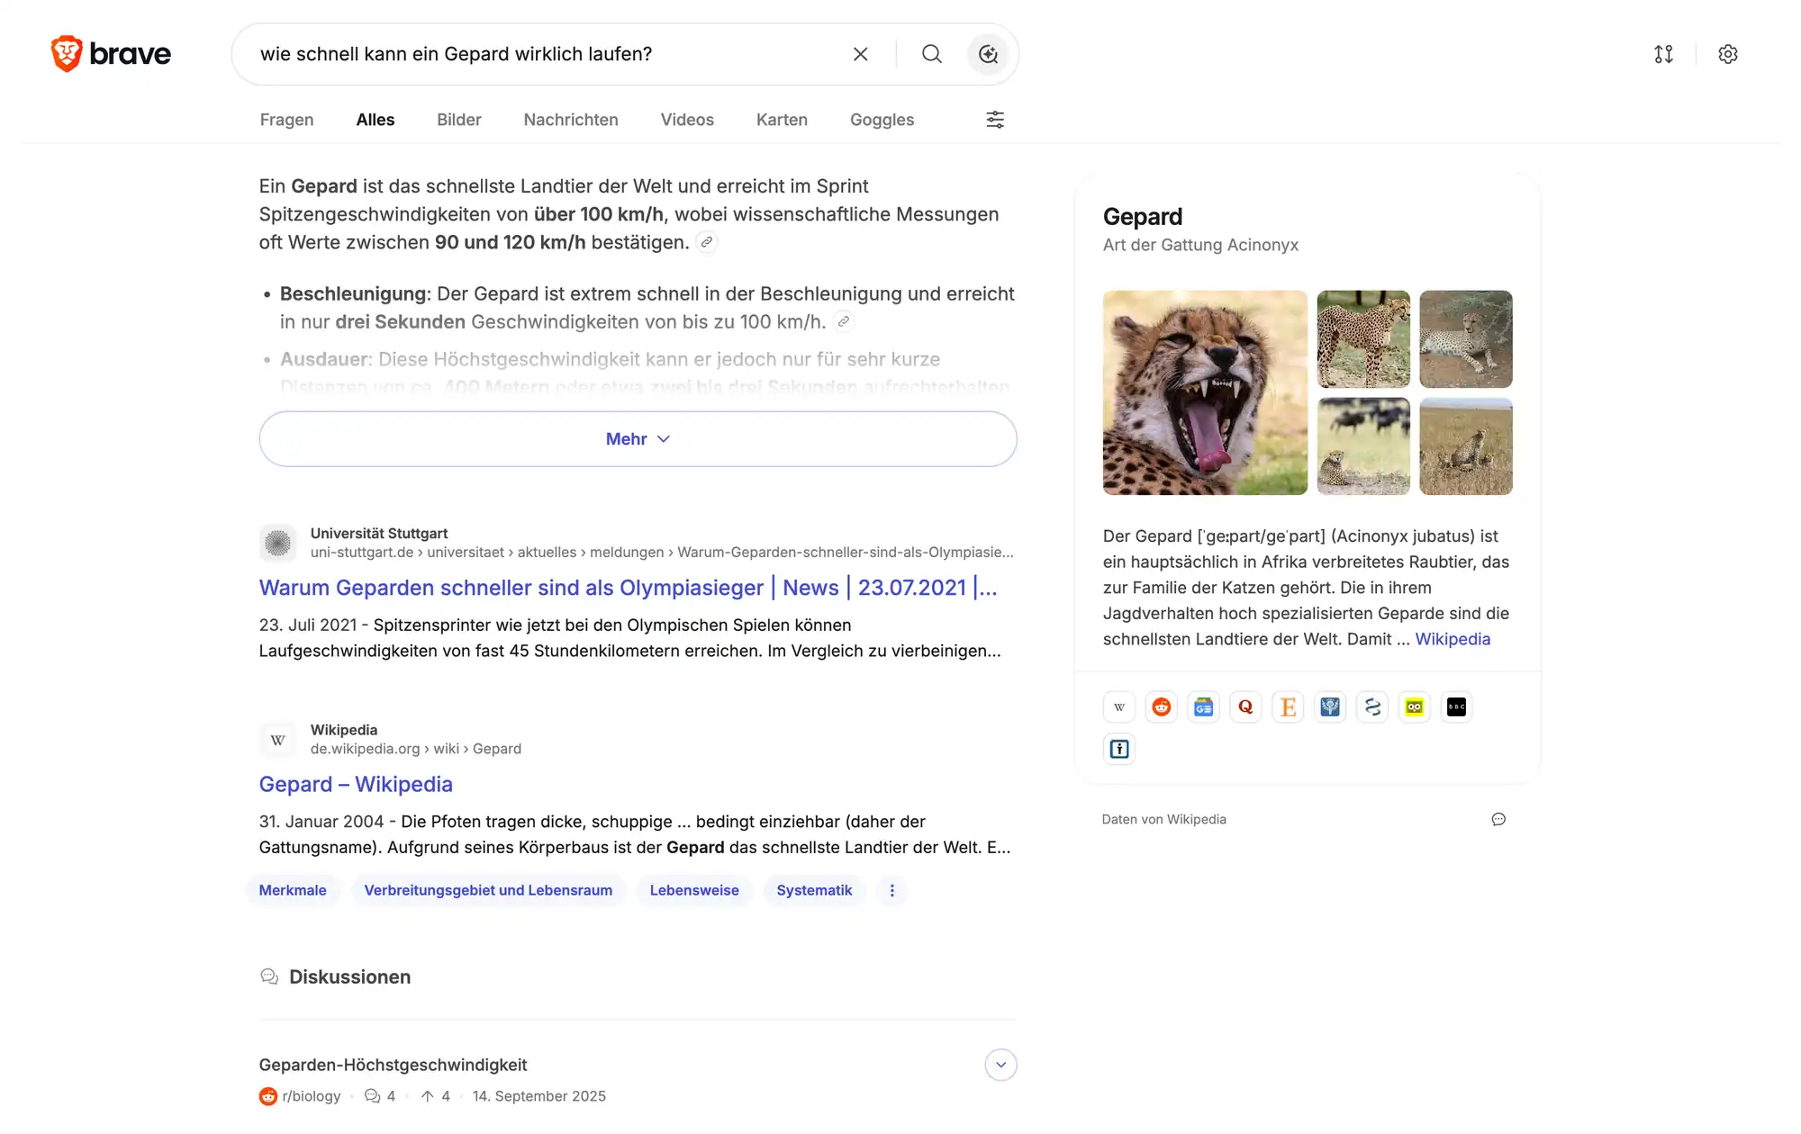1801x1134 pixels.
Task: Click the rank results icon at top right
Action: [x=1663, y=54]
